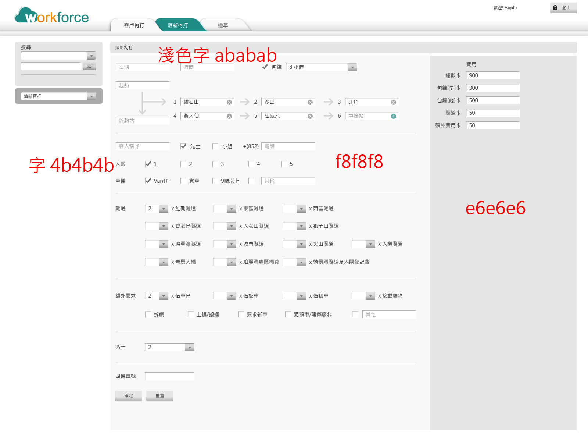Select the 貨車 vehicle type checkbox

(183, 181)
